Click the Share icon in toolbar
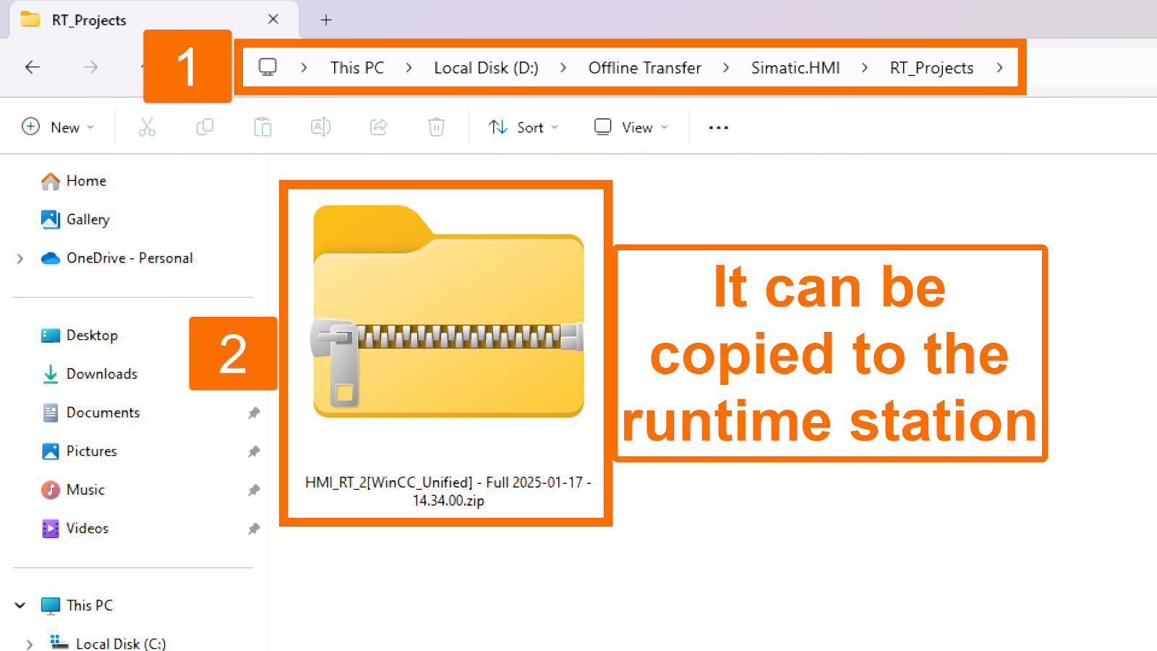The height and width of the screenshot is (651, 1157). coord(378,127)
